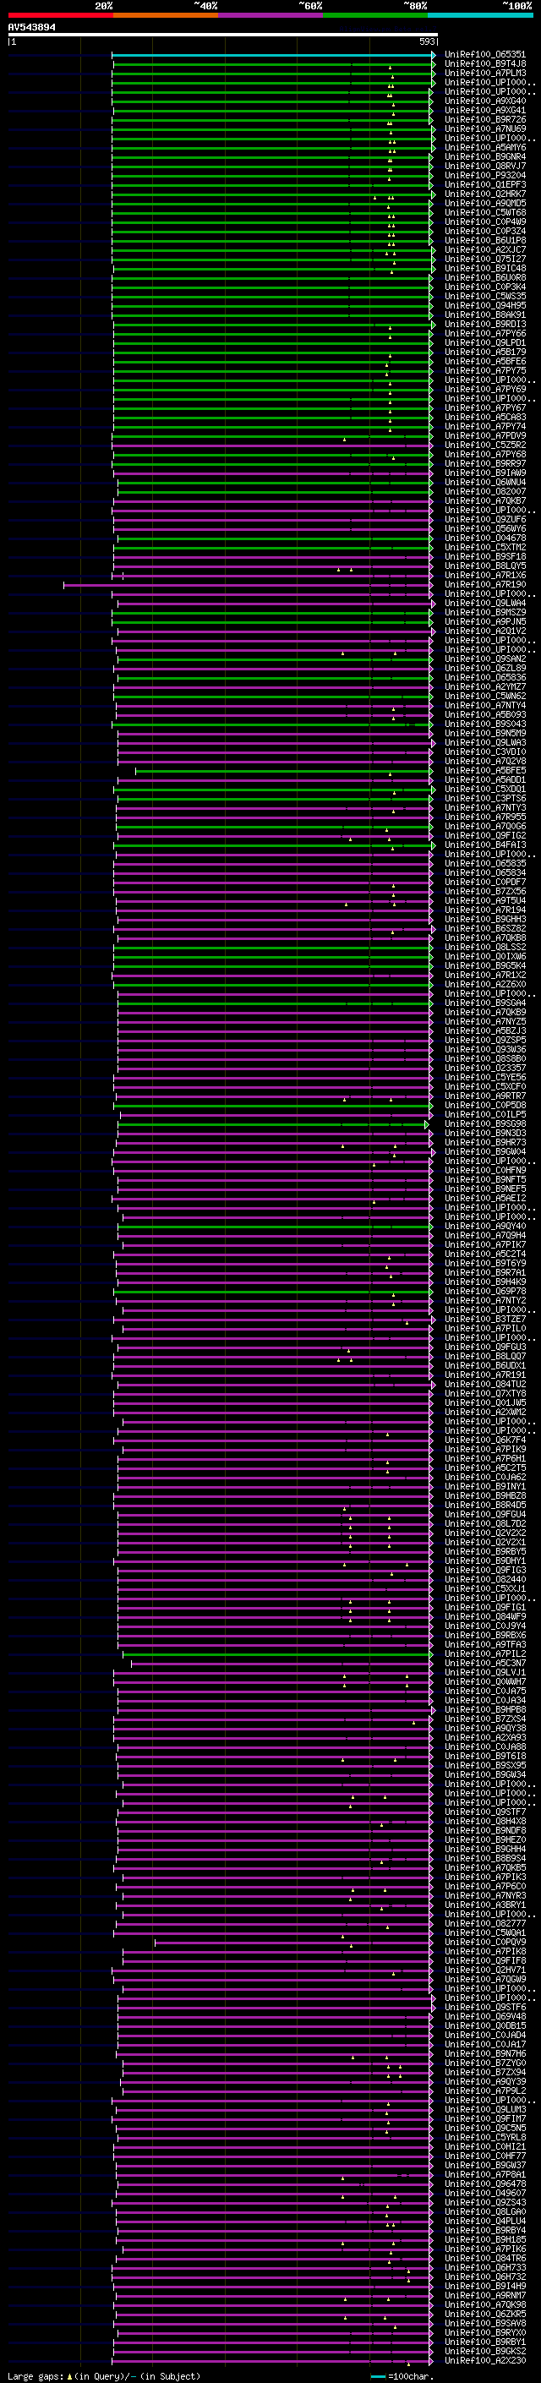Click the UniRef100_C5WT68 label
The image size is (541, 2383).
pyautogui.click(x=484, y=213)
